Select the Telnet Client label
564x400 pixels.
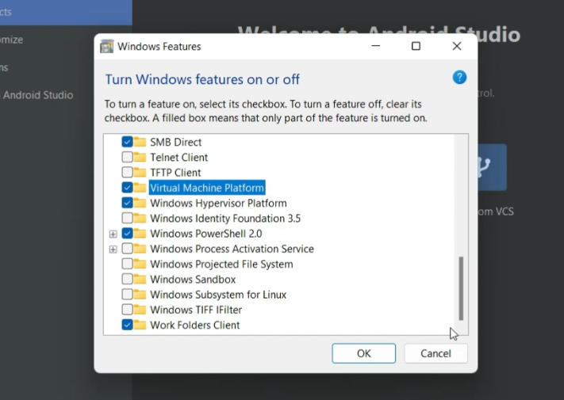pyautogui.click(x=178, y=158)
